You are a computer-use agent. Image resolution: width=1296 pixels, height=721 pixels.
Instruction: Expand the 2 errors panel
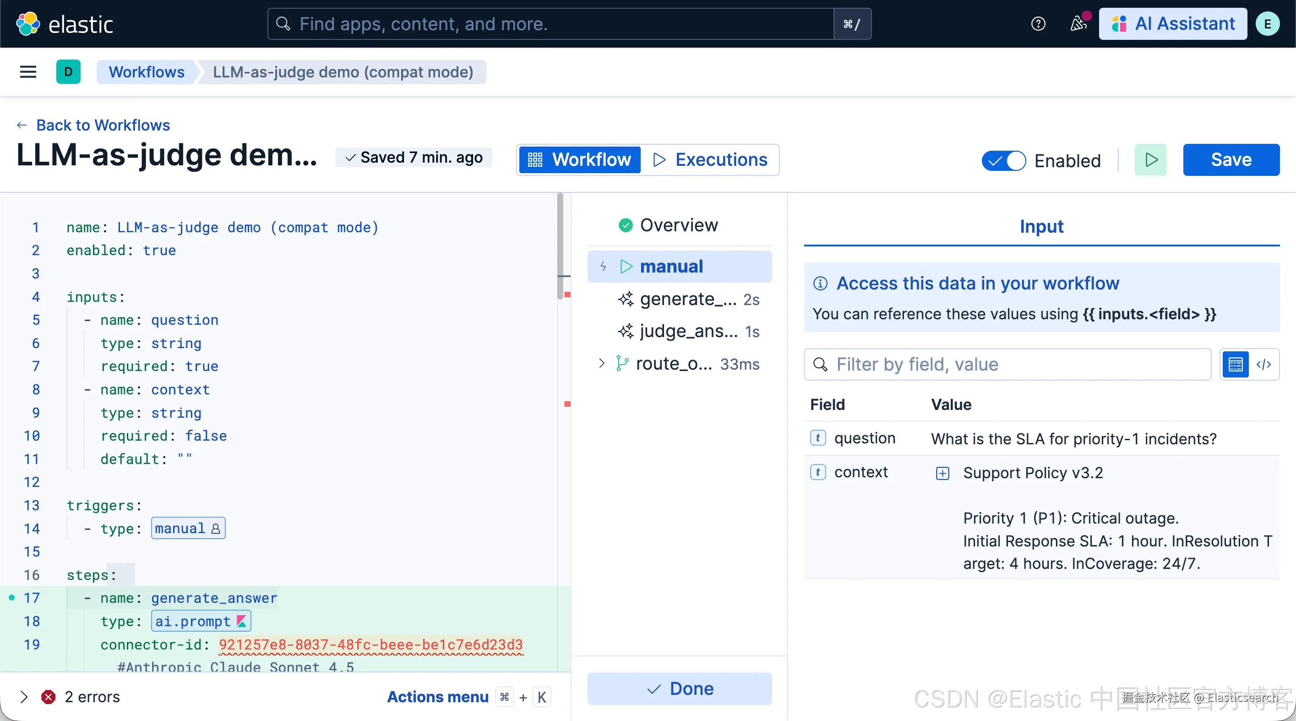pyautogui.click(x=24, y=697)
